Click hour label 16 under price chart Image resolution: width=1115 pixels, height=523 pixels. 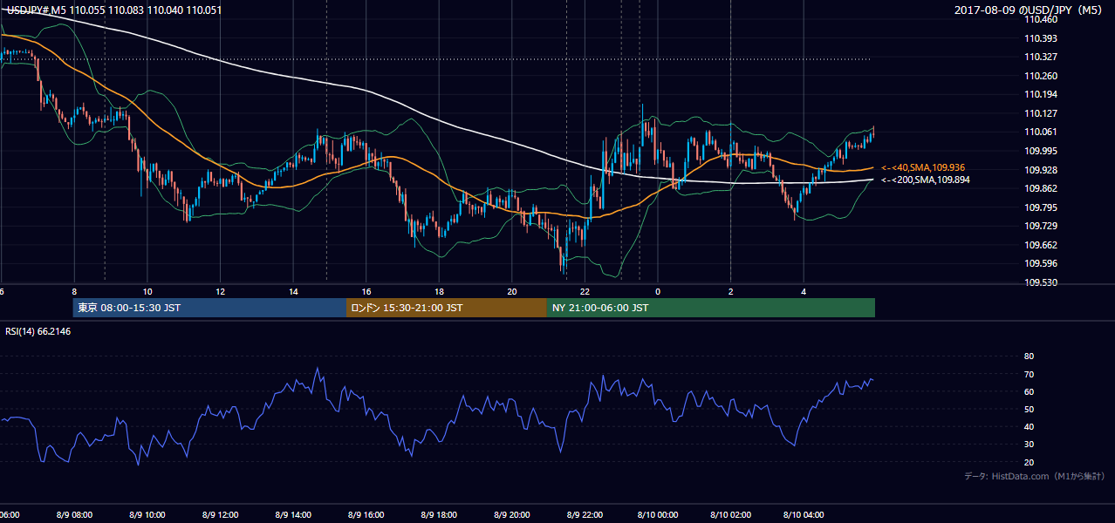tap(366, 291)
